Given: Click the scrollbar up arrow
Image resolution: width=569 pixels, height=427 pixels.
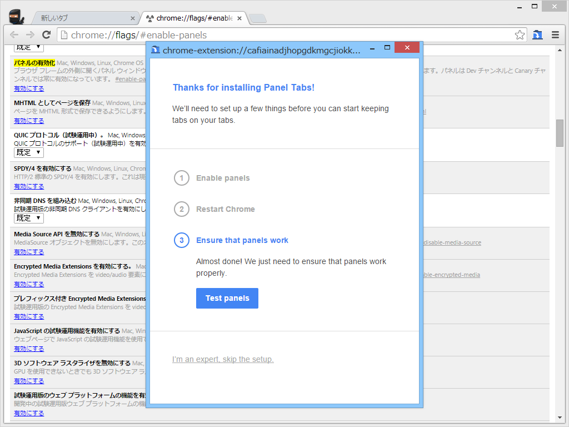Looking at the screenshot, I should click(x=560, y=49).
